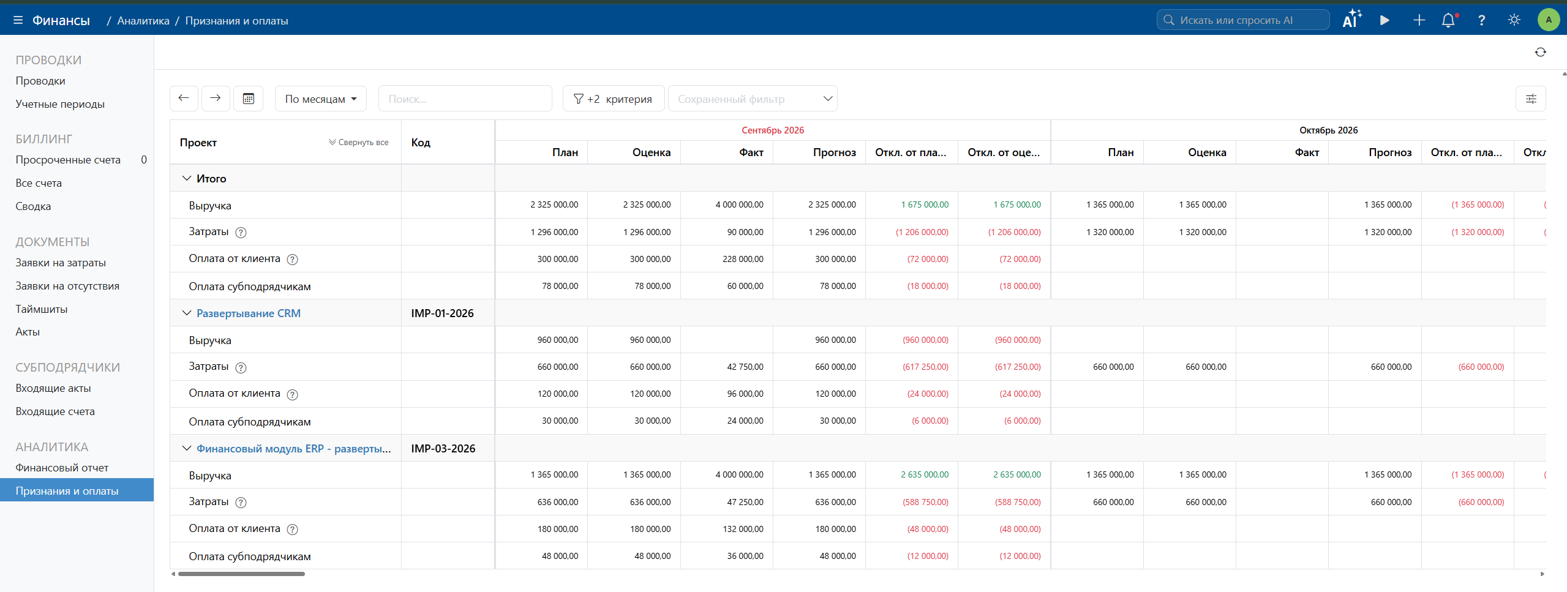1567x592 pixels.
Task: Click the Сентябрь 2026 month header
Action: click(x=773, y=130)
